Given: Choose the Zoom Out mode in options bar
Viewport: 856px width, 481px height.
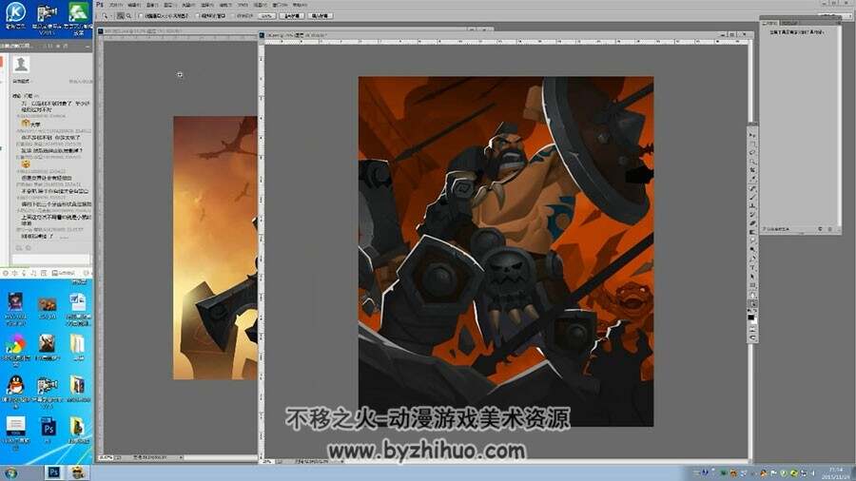Looking at the screenshot, I should coord(128,16).
